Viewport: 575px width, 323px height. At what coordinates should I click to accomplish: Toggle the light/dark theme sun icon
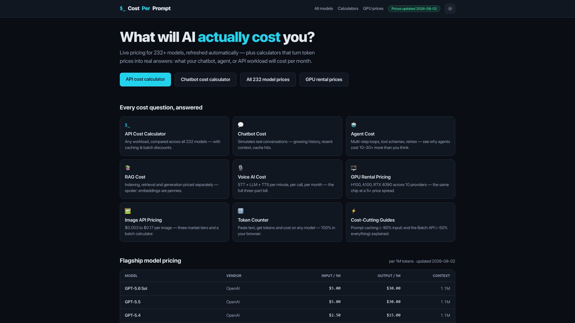tap(450, 9)
